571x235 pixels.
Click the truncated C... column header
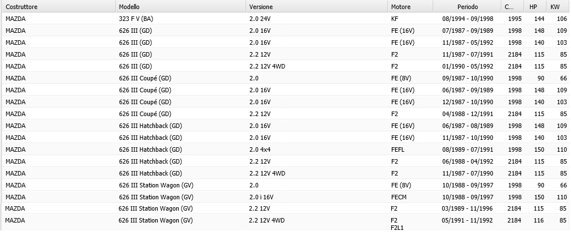[513, 7]
